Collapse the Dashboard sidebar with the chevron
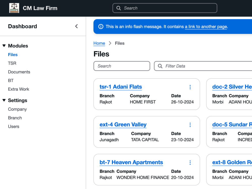Screen dimensions: 252x189 tap(77, 26)
